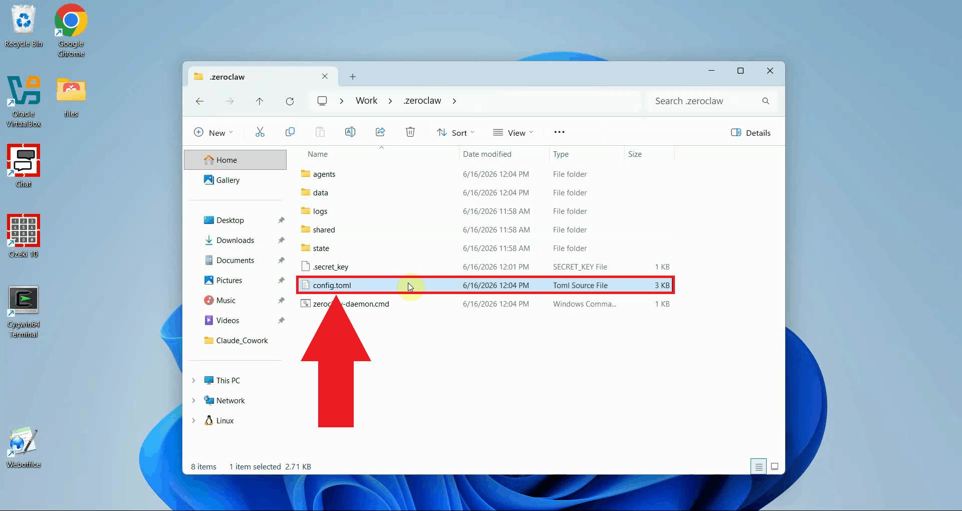Sort by the Size column header
This screenshot has width=962, height=511.
tap(649, 154)
